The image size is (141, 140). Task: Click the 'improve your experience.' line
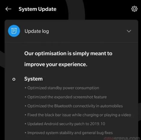pyautogui.click(x=56, y=64)
